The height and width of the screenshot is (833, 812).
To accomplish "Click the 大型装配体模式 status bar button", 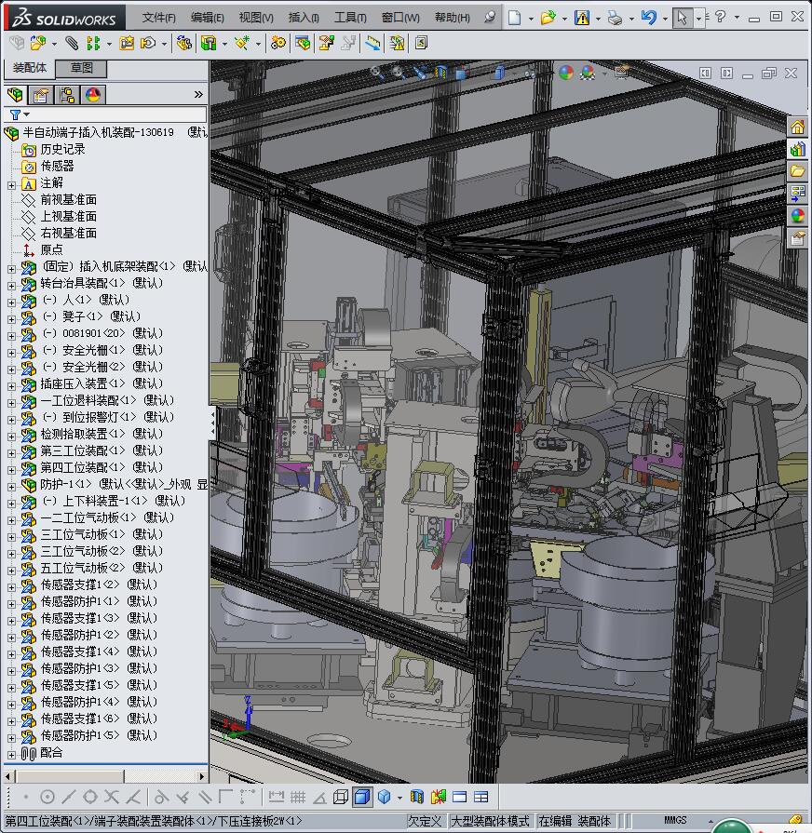I will [490, 821].
